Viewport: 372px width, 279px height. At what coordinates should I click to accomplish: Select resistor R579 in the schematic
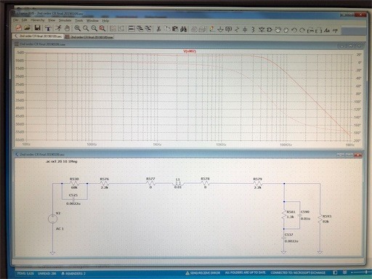[x=257, y=184]
